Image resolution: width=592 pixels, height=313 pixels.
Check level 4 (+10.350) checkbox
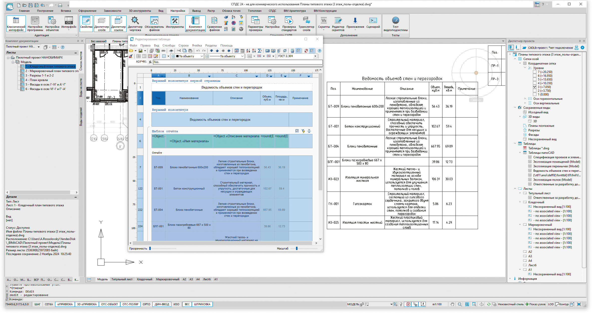click(x=535, y=83)
